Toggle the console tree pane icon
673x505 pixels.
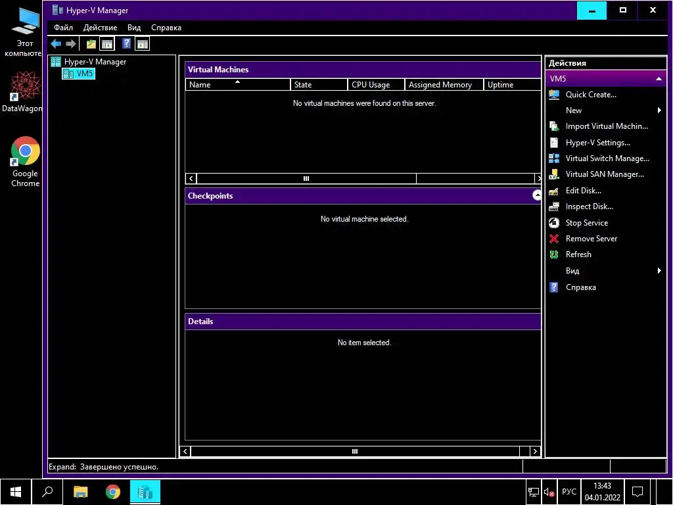[x=107, y=44]
